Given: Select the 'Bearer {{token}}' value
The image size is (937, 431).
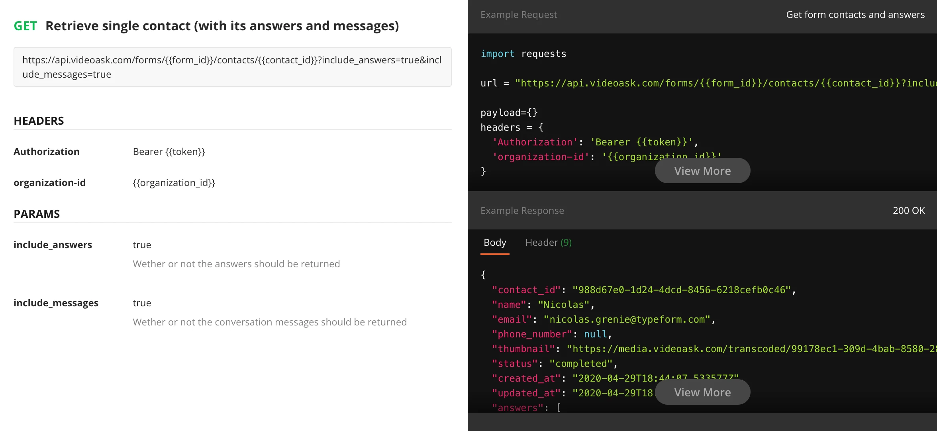Looking at the screenshot, I should (x=169, y=152).
